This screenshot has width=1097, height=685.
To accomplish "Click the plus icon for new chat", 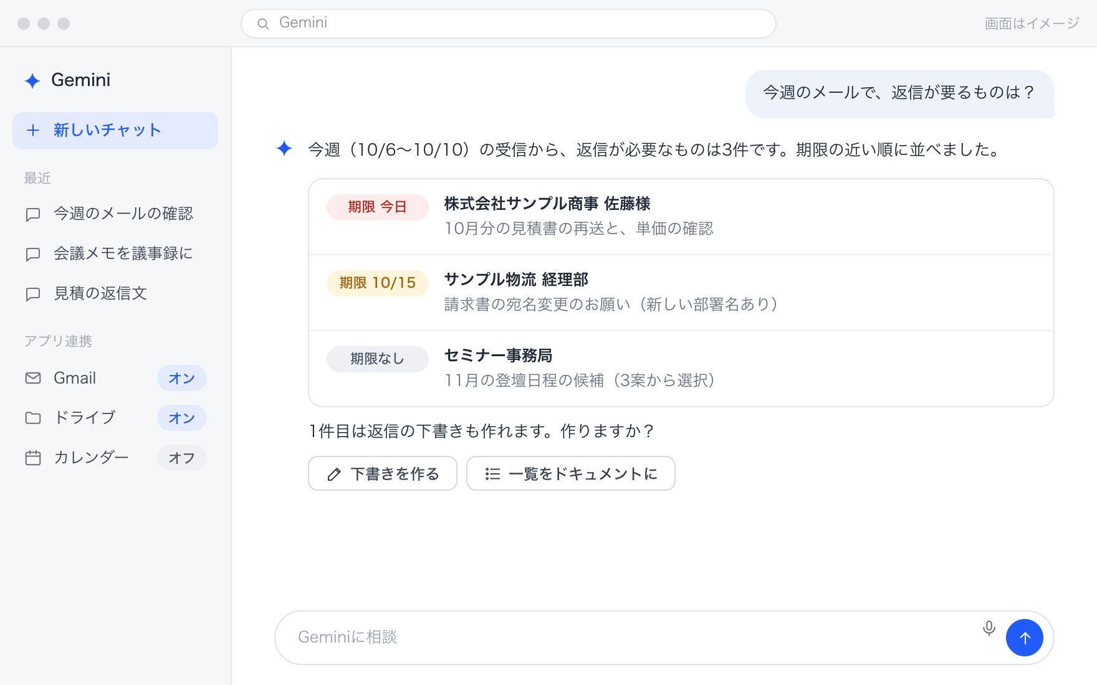I will pyautogui.click(x=33, y=130).
